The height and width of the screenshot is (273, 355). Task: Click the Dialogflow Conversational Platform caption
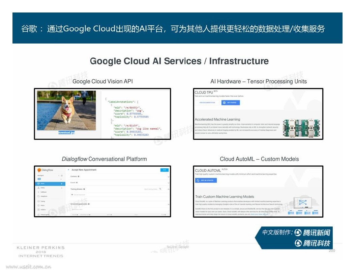[104, 159]
